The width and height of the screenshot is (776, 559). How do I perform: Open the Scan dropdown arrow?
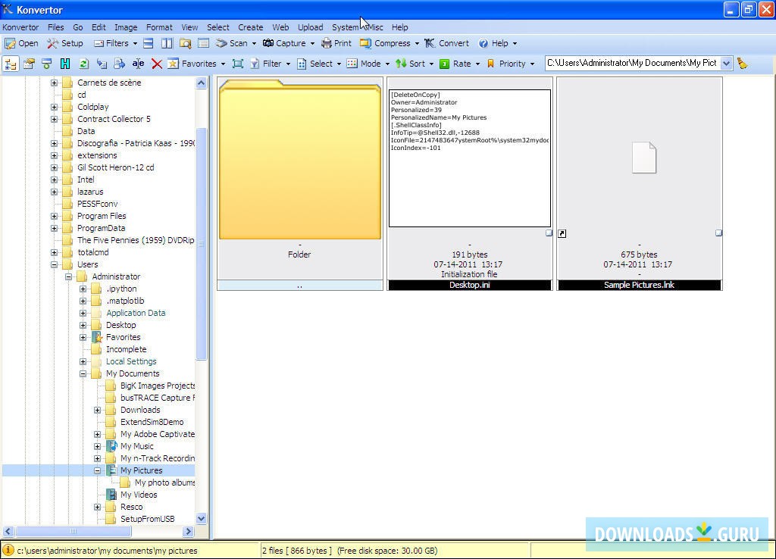(x=254, y=43)
